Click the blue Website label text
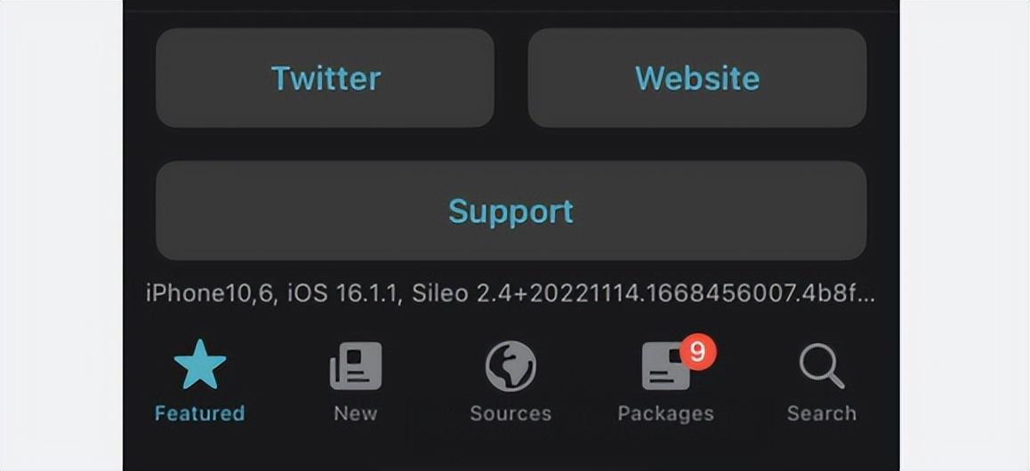This screenshot has height=471, width=1030. click(x=697, y=78)
